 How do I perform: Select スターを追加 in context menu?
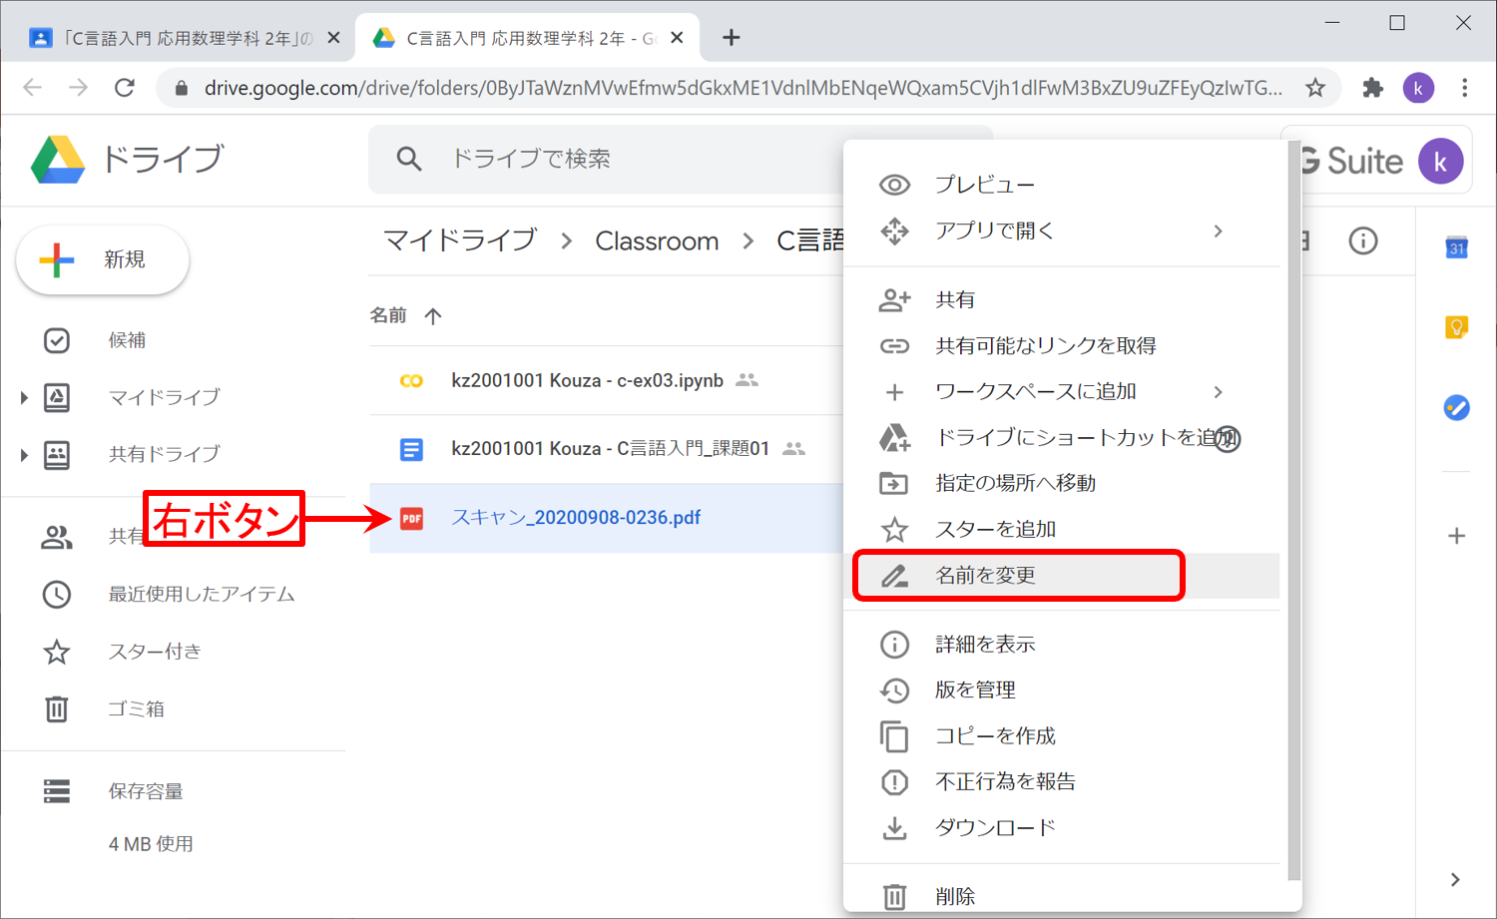pos(995,530)
